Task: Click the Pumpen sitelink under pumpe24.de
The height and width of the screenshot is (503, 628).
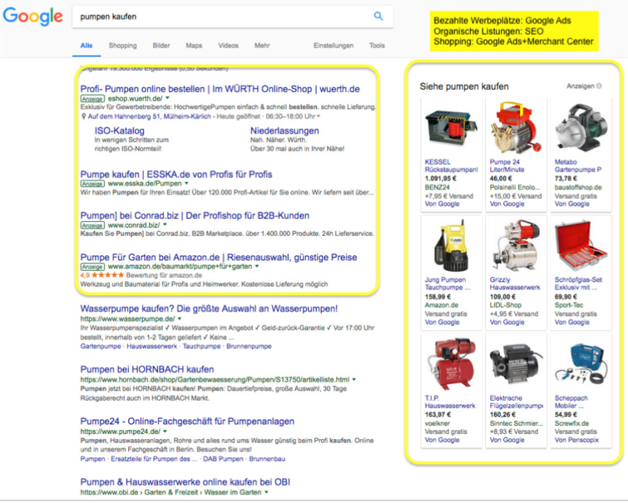Action: [93, 459]
